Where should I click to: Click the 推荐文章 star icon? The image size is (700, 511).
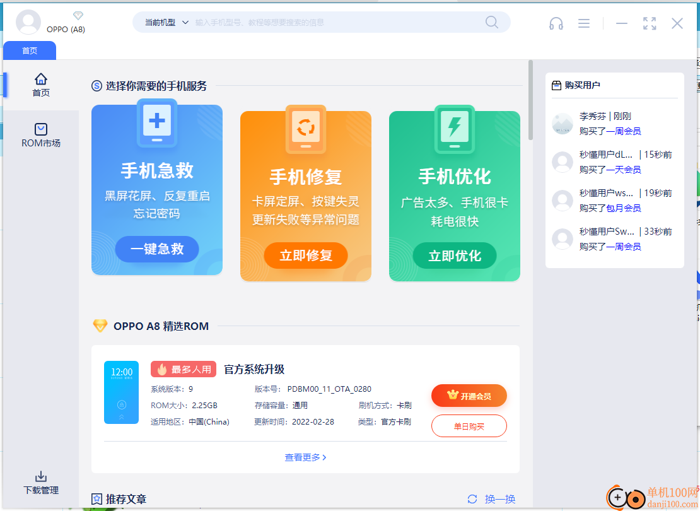click(96, 499)
